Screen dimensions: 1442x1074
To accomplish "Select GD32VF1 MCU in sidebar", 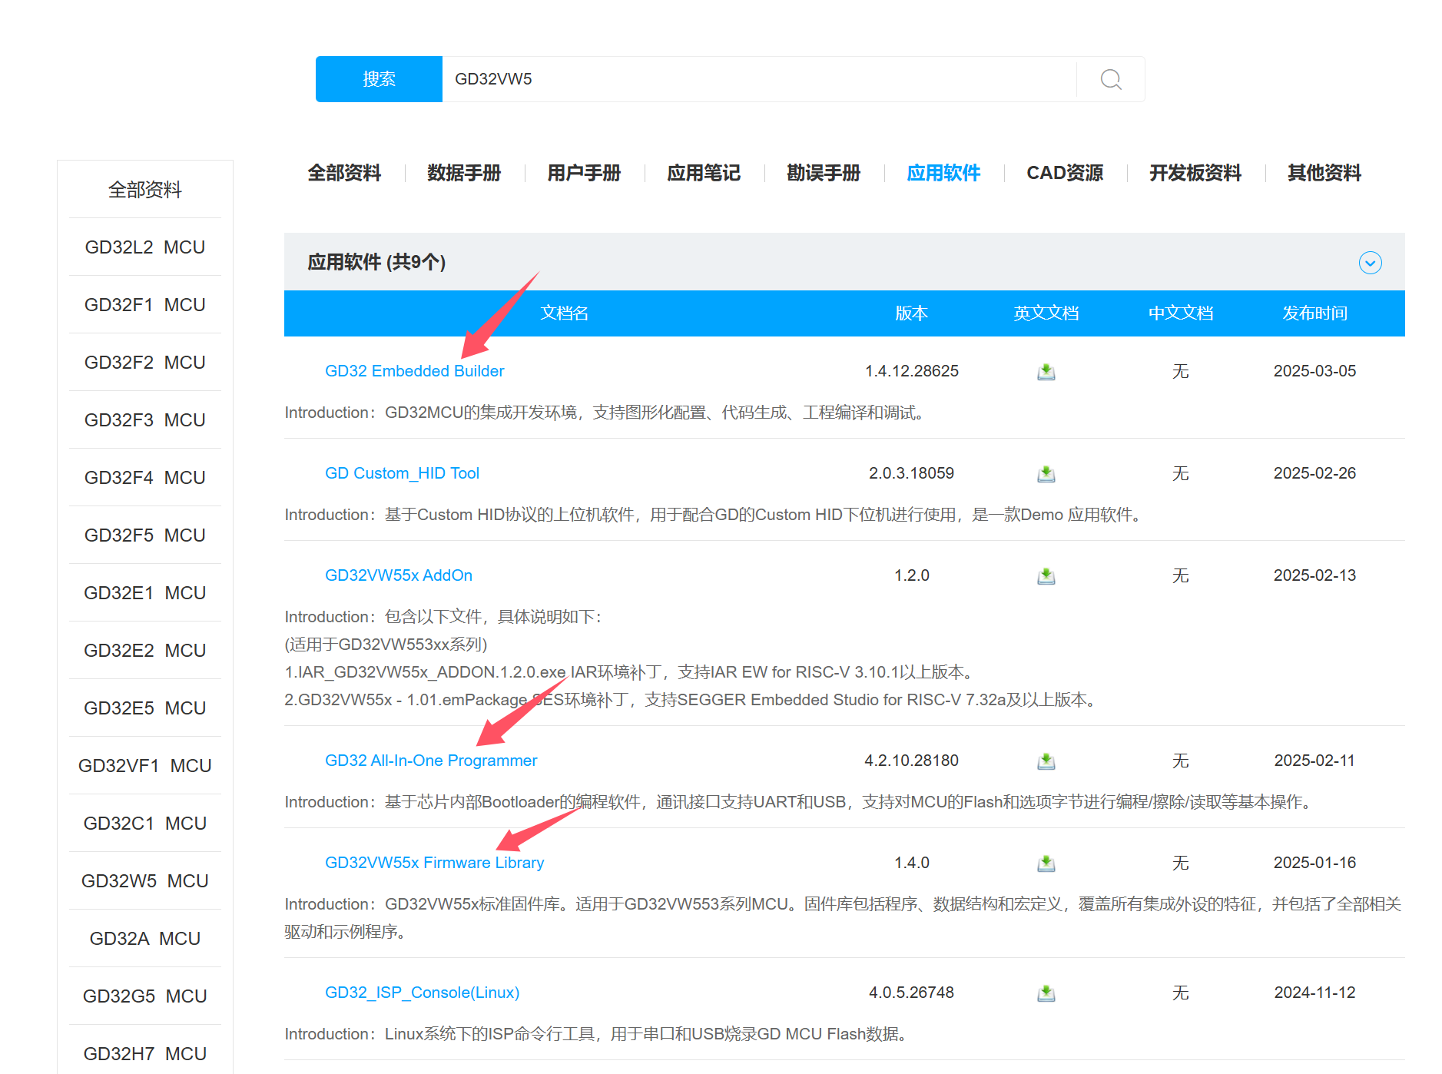I will point(144,766).
